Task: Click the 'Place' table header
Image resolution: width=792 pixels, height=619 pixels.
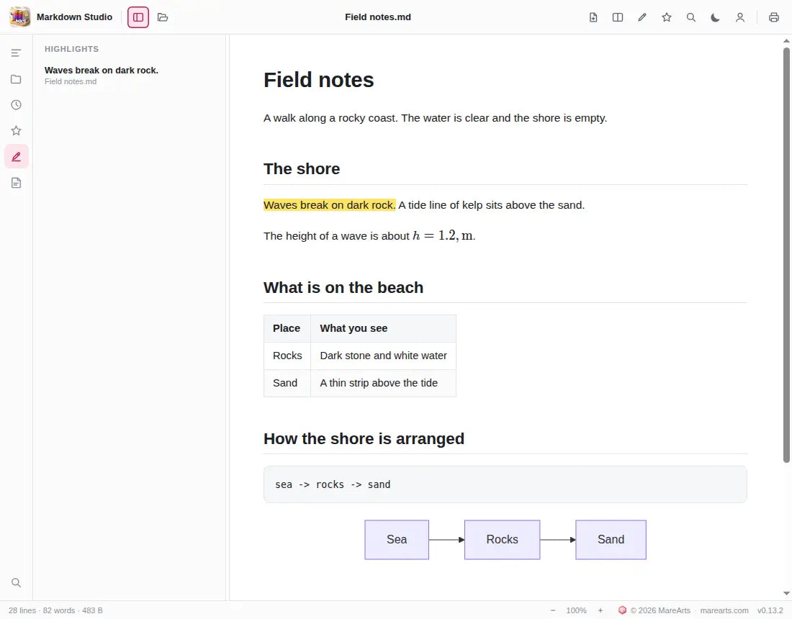Action: coord(287,328)
